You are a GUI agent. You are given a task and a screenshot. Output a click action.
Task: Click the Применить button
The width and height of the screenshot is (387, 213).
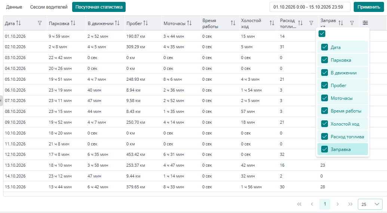point(369,7)
